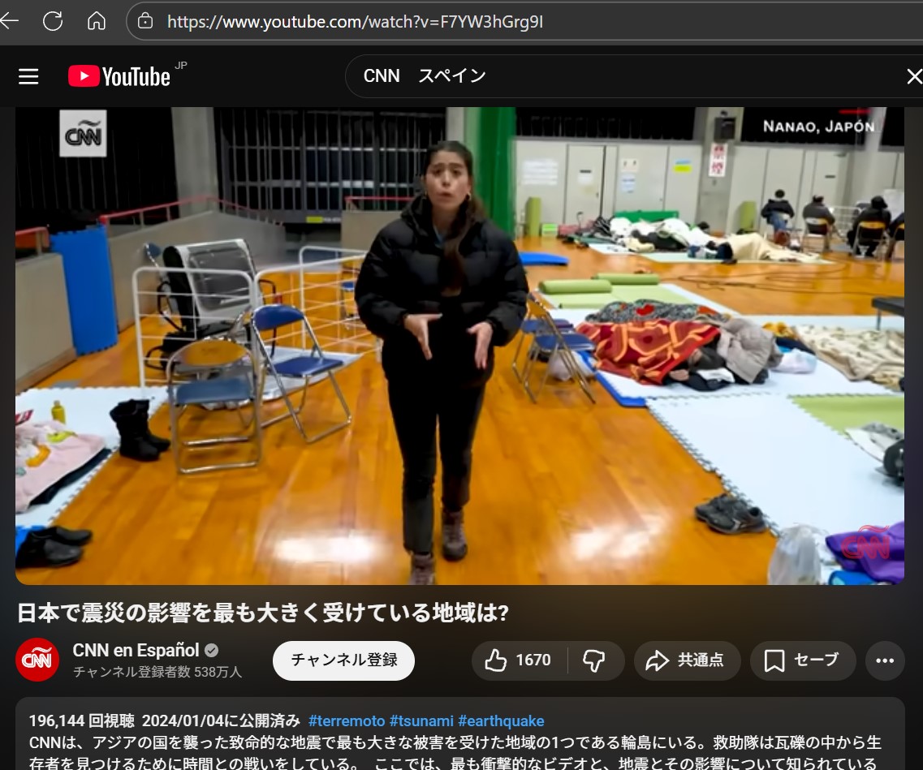The image size is (923, 770).
Task: View site info via address bar lock icon
Action: (145, 22)
